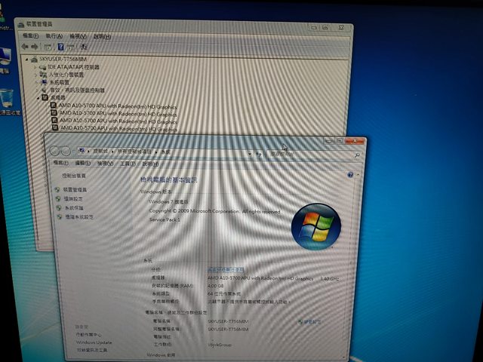Click the Back button in System window
This screenshot has width=483, height=362.
click(55, 151)
